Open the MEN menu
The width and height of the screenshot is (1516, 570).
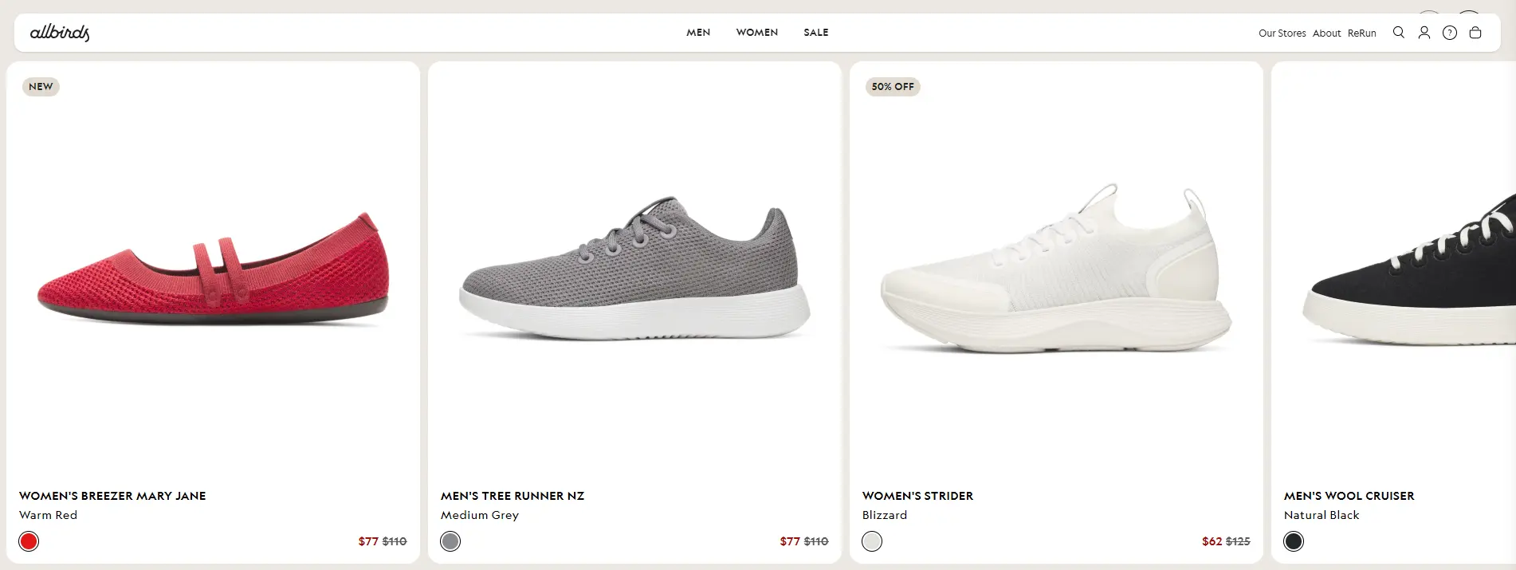[698, 33]
